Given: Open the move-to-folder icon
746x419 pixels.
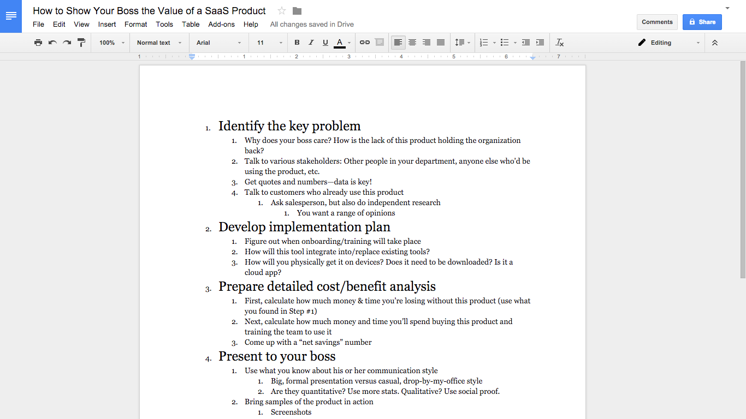Looking at the screenshot, I should pos(297,11).
